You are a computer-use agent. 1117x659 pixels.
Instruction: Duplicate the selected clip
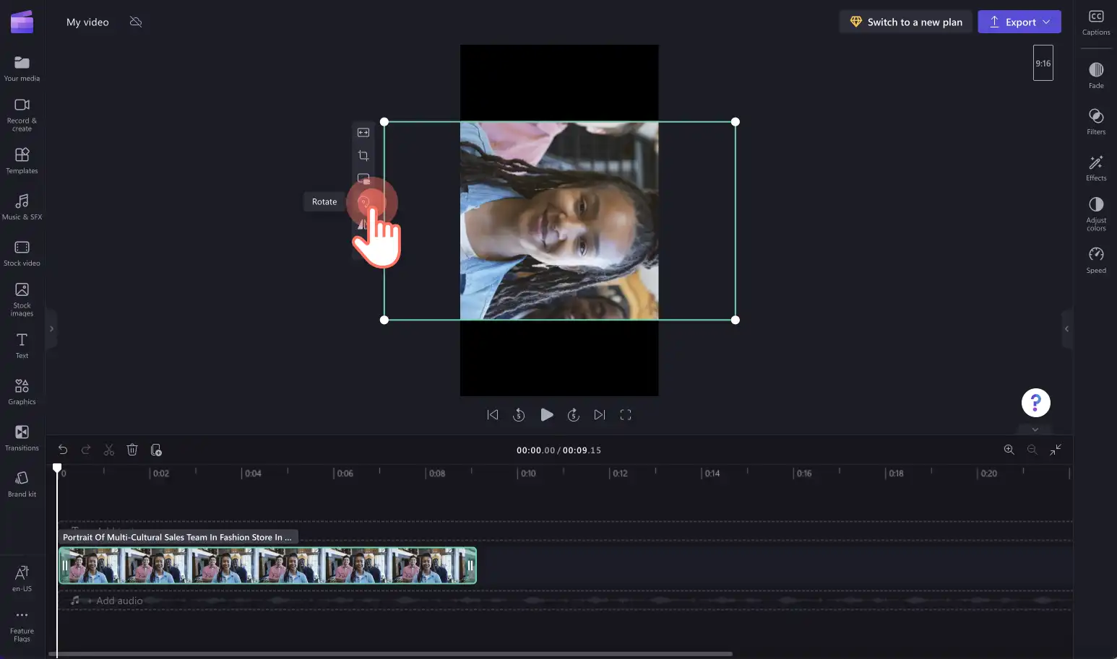[x=155, y=450]
